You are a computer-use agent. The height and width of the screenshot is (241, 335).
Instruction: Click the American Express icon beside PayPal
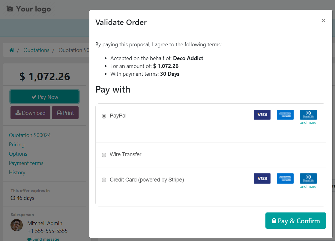[285, 114]
